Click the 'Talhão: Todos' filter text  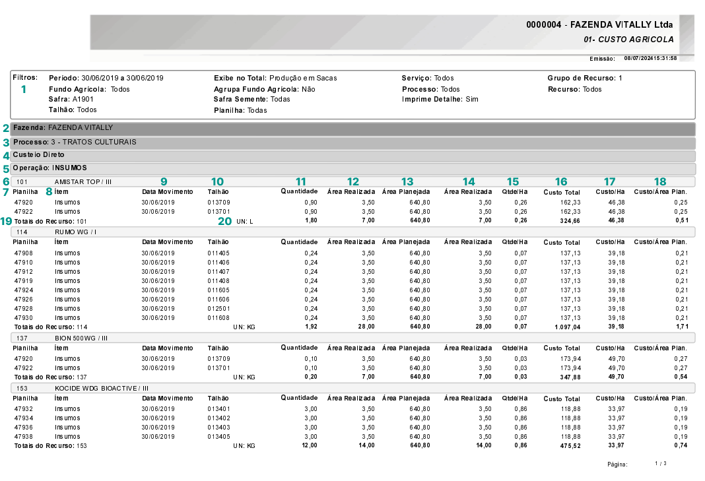pyautogui.click(x=73, y=110)
